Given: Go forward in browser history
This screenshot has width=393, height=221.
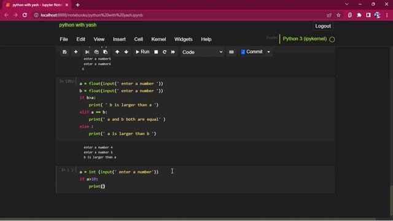Looking at the screenshot, I should 15,15.
